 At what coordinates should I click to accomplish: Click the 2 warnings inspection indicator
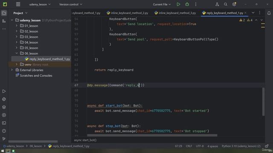pos(242,20)
